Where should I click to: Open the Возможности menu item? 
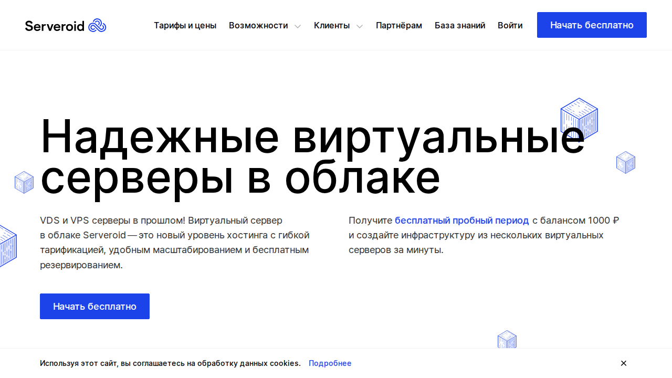[x=258, y=25]
